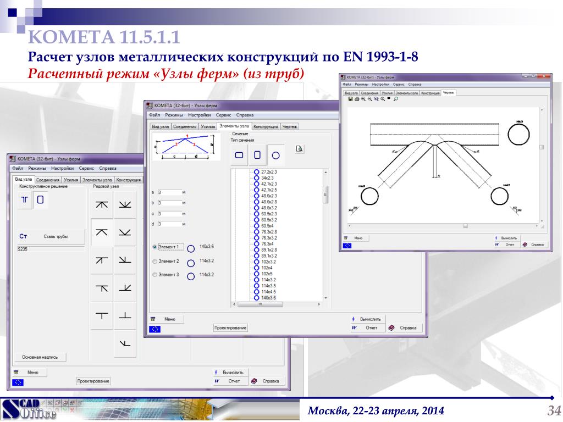Screen dimensions: 563x422
Task: Pick the single diagonal Y-joint icon
Action: [x=125, y=344]
